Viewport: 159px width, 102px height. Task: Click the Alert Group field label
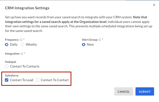coord(90,40)
